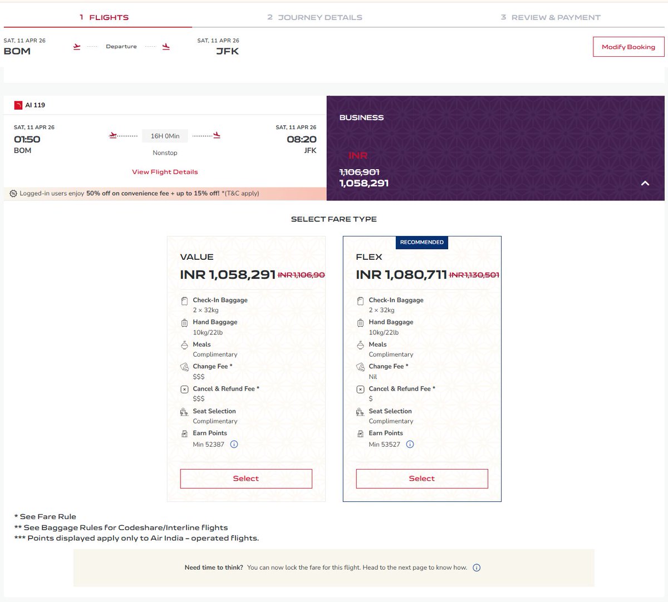Click info icon beside lock fare message
This screenshot has height=602, width=668.
click(x=477, y=568)
